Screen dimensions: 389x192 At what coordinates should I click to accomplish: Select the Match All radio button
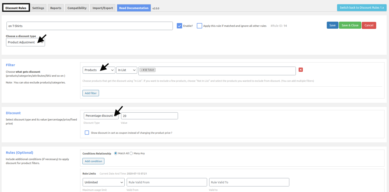point(115,153)
